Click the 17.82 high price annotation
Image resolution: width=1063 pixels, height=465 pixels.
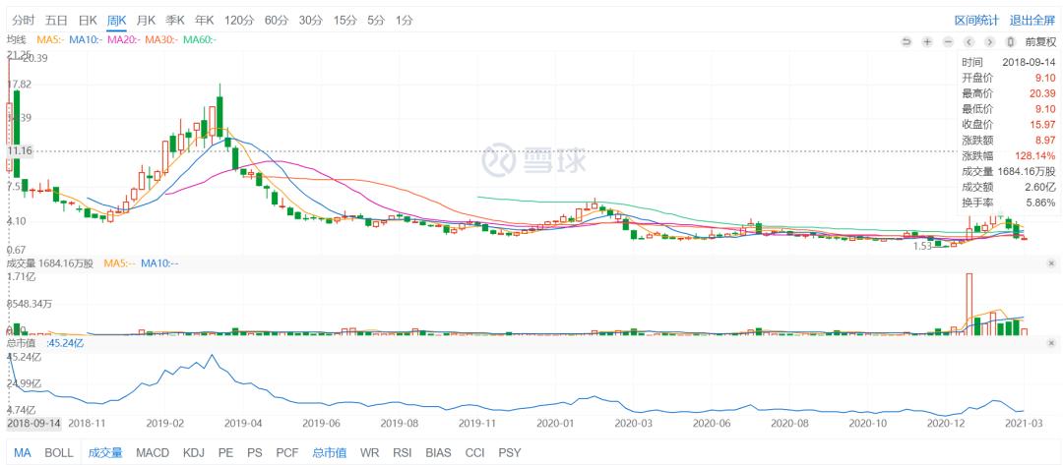19,84
